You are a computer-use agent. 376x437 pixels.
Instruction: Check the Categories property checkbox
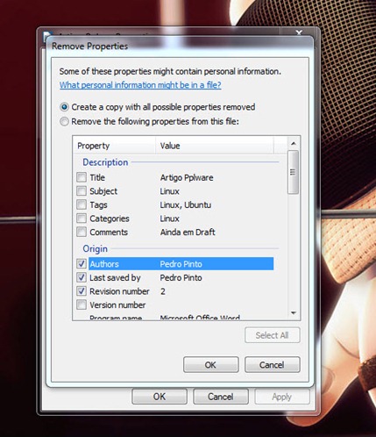click(82, 218)
